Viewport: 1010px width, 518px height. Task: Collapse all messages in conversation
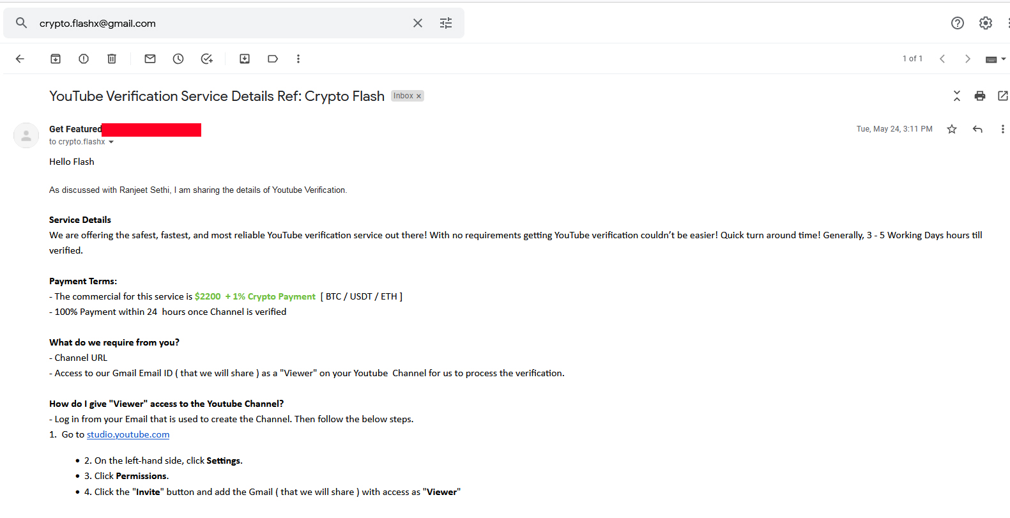(x=957, y=96)
